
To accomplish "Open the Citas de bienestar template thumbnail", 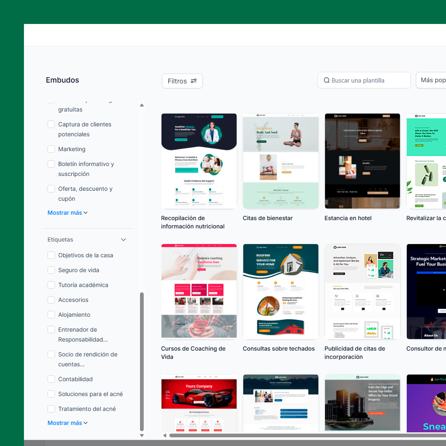I will pos(280,161).
